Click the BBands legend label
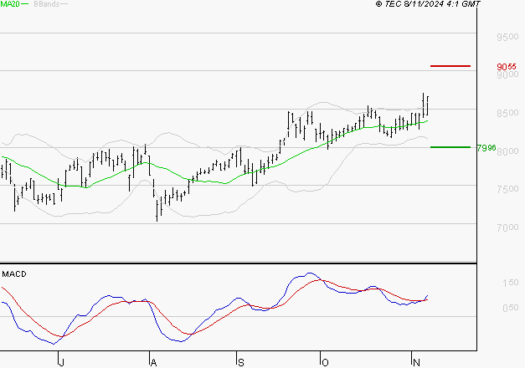The height and width of the screenshot is (368, 525). pos(47,4)
